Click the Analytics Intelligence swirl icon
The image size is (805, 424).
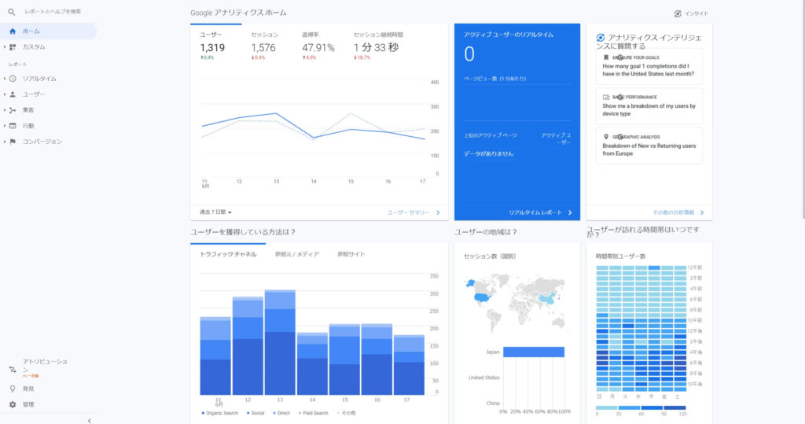pos(600,38)
